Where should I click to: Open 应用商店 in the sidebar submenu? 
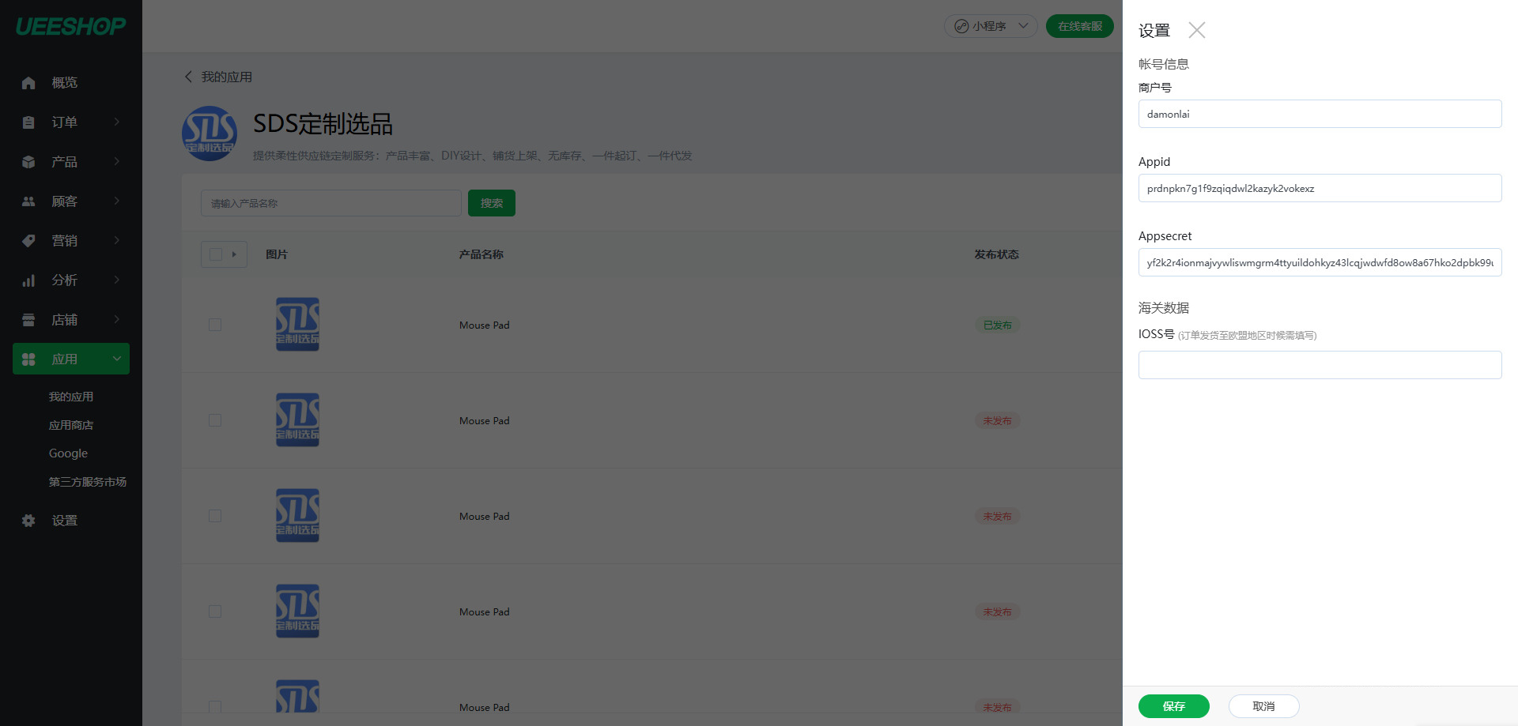point(71,425)
